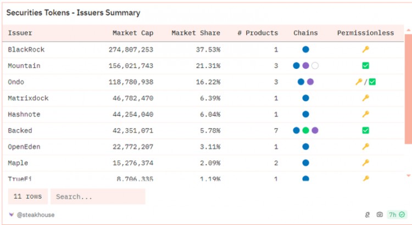The height and width of the screenshot is (225, 412).
Task: Click market cap value 274,807,253
Action: (131, 49)
